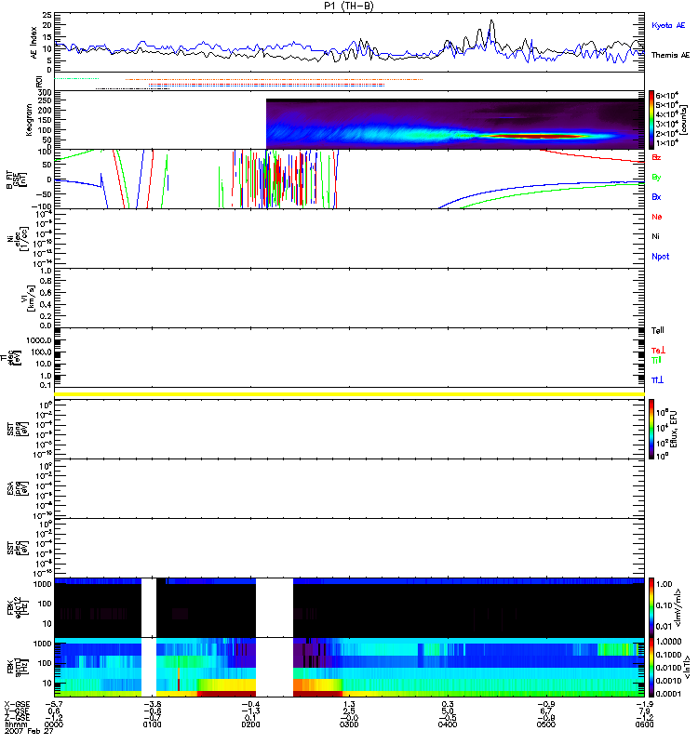The width and height of the screenshot is (698, 744).
Task: Click the nT FBK color bar
Action: (x=651, y=667)
